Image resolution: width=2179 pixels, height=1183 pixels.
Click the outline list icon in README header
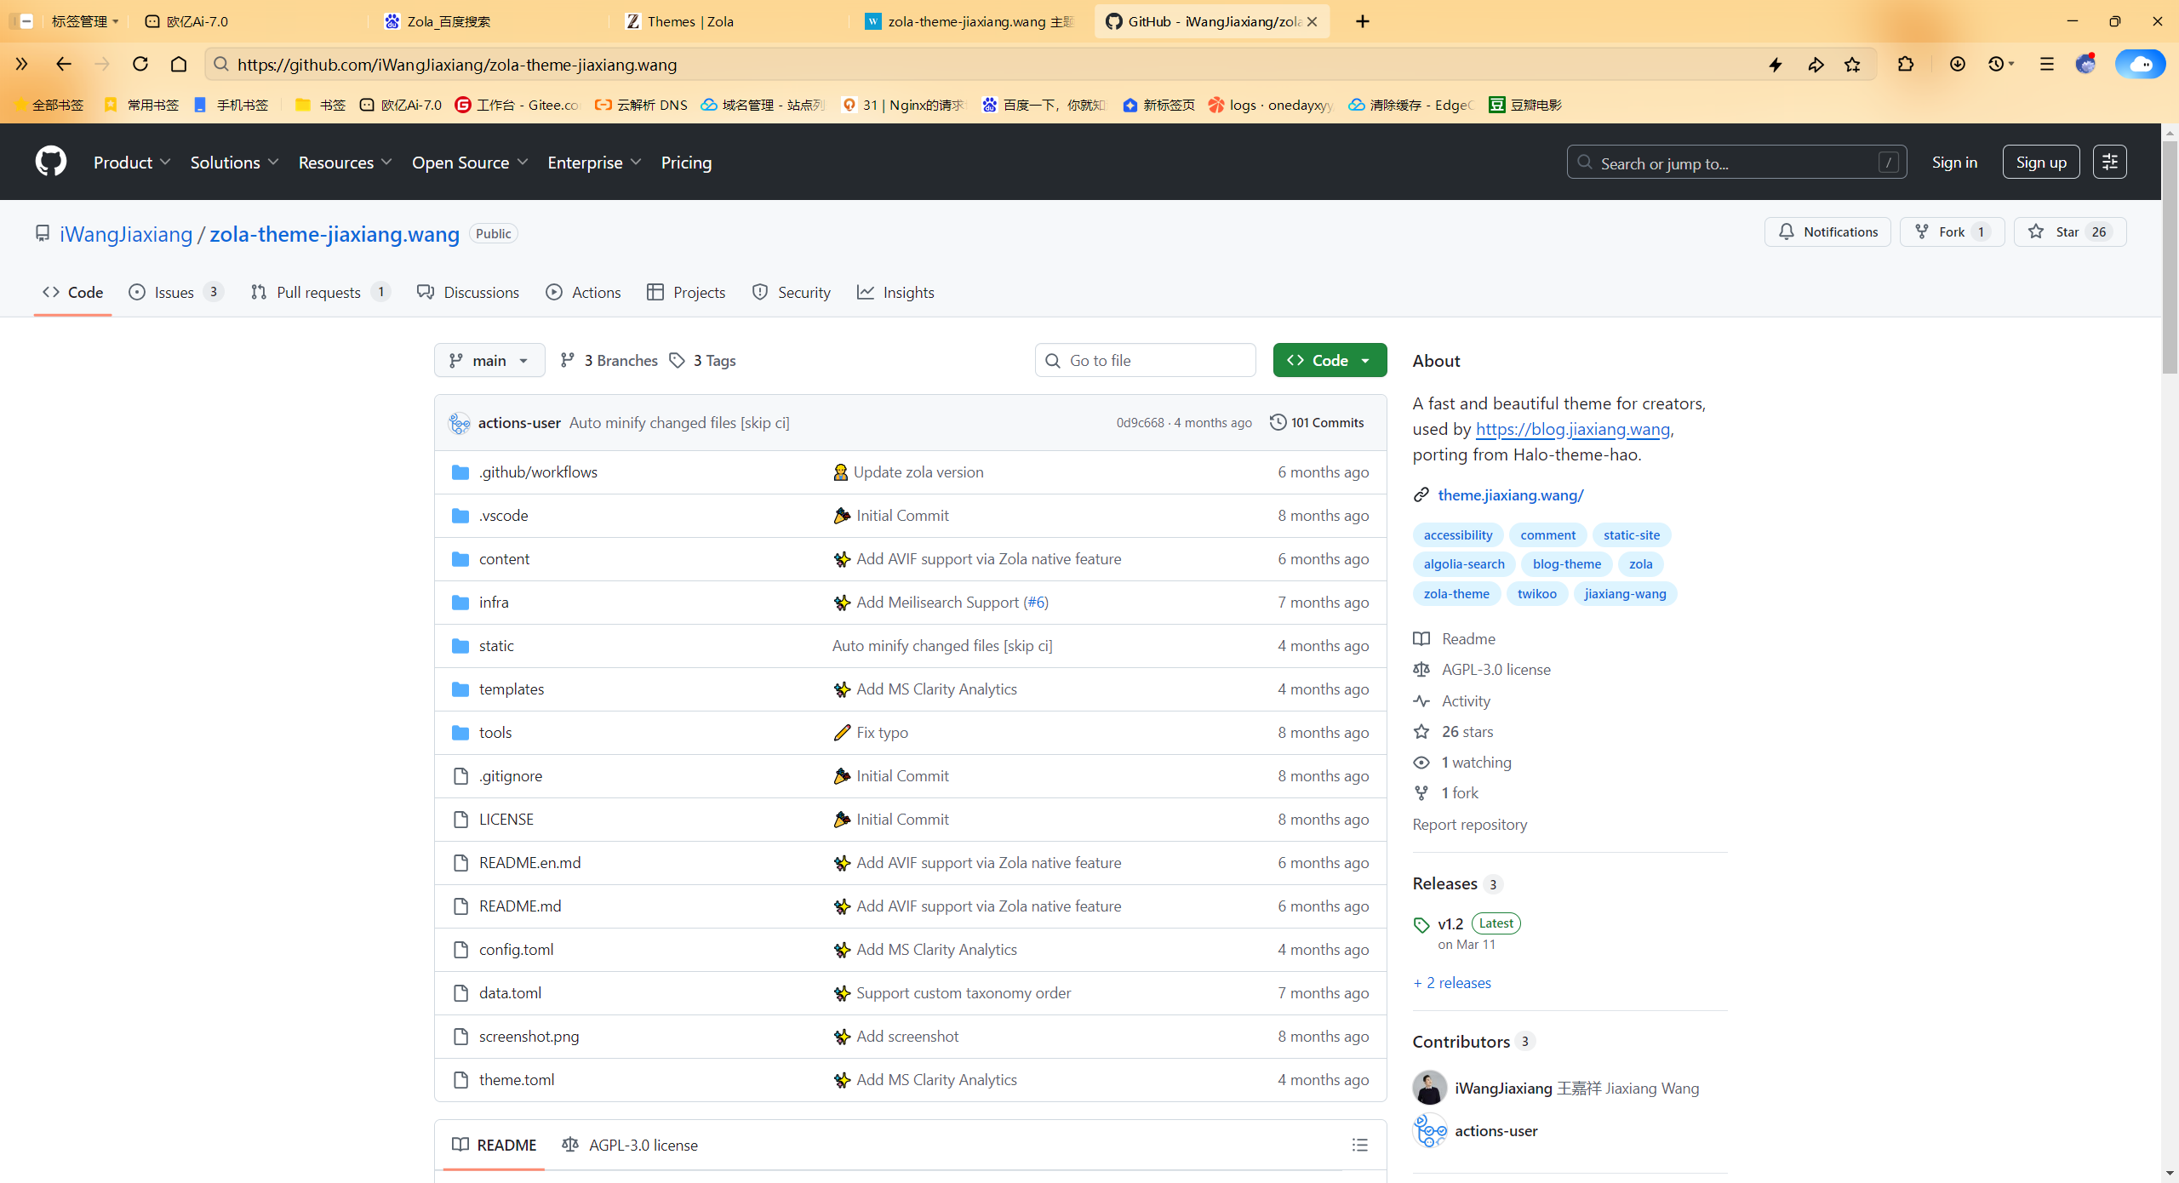[1360, 1145]
